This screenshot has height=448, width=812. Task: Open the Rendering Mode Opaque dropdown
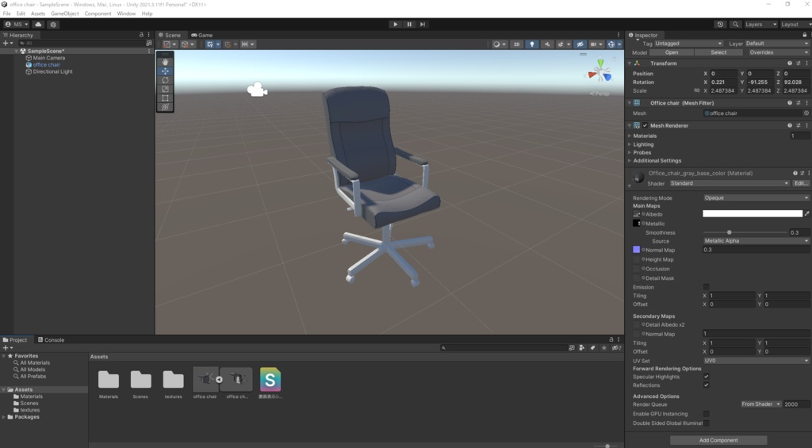756,198
